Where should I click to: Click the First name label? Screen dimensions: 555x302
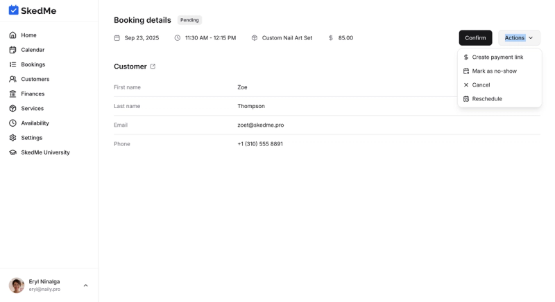127,87
